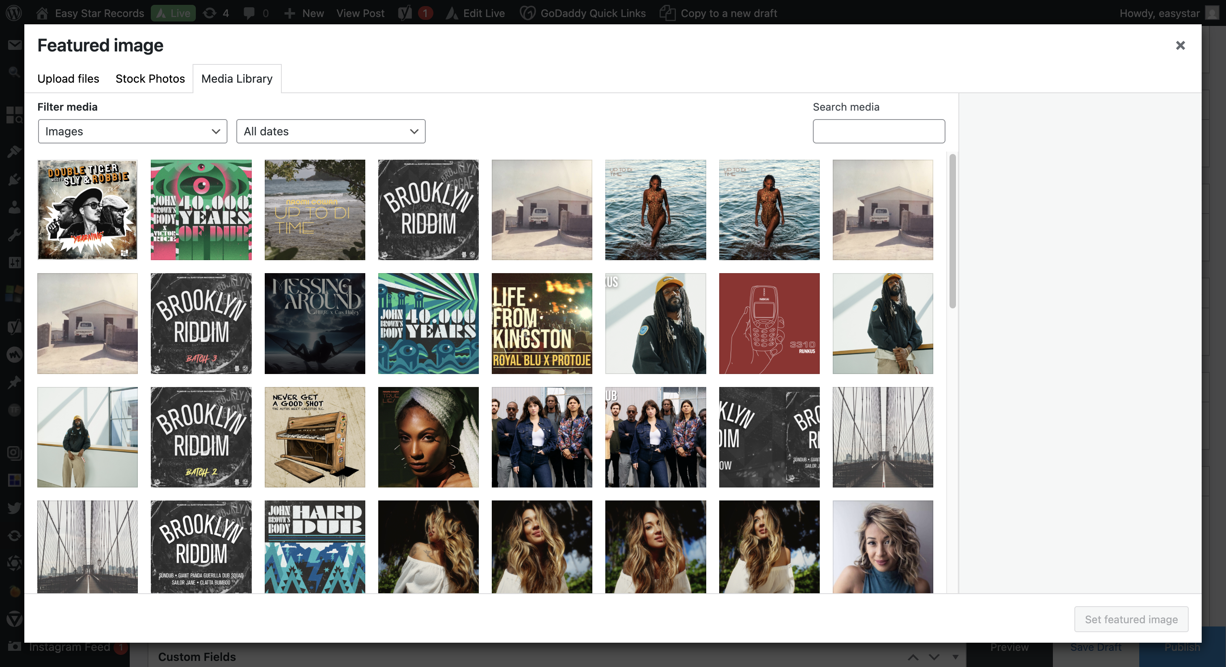Click the media grid vertical scrollbar
The image size is (1226, 667).
[952, 231]
